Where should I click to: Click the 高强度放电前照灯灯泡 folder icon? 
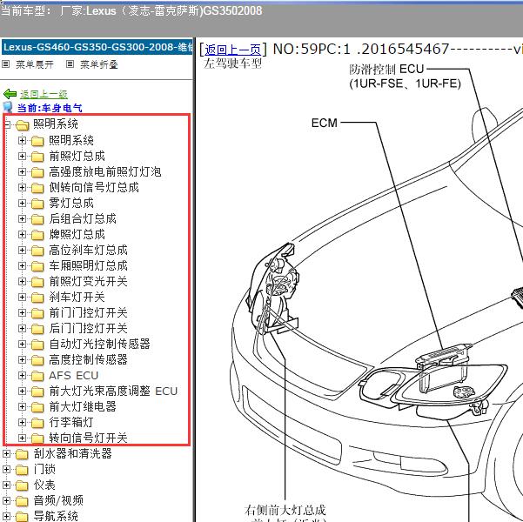pos(37,172)
